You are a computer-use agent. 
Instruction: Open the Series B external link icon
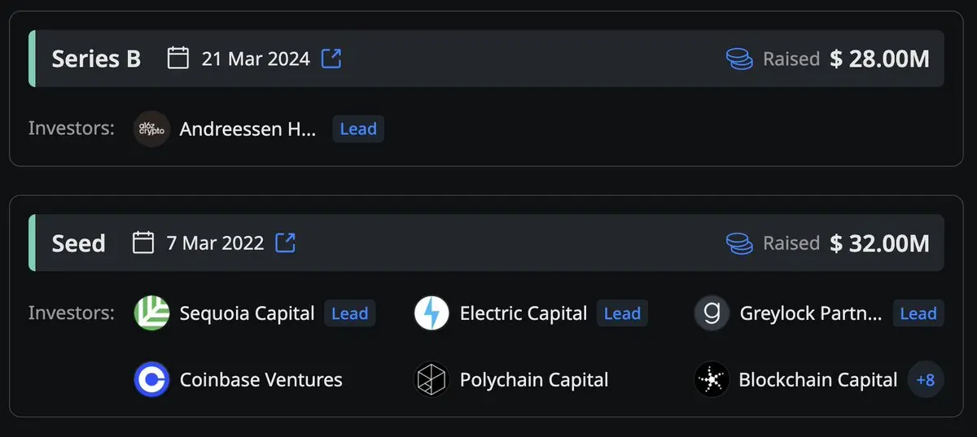[331, 59]
